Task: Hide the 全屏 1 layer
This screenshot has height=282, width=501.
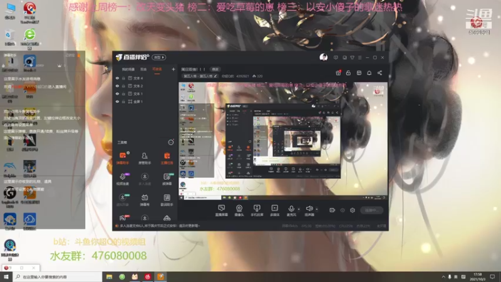Action: tap(117, 102)
